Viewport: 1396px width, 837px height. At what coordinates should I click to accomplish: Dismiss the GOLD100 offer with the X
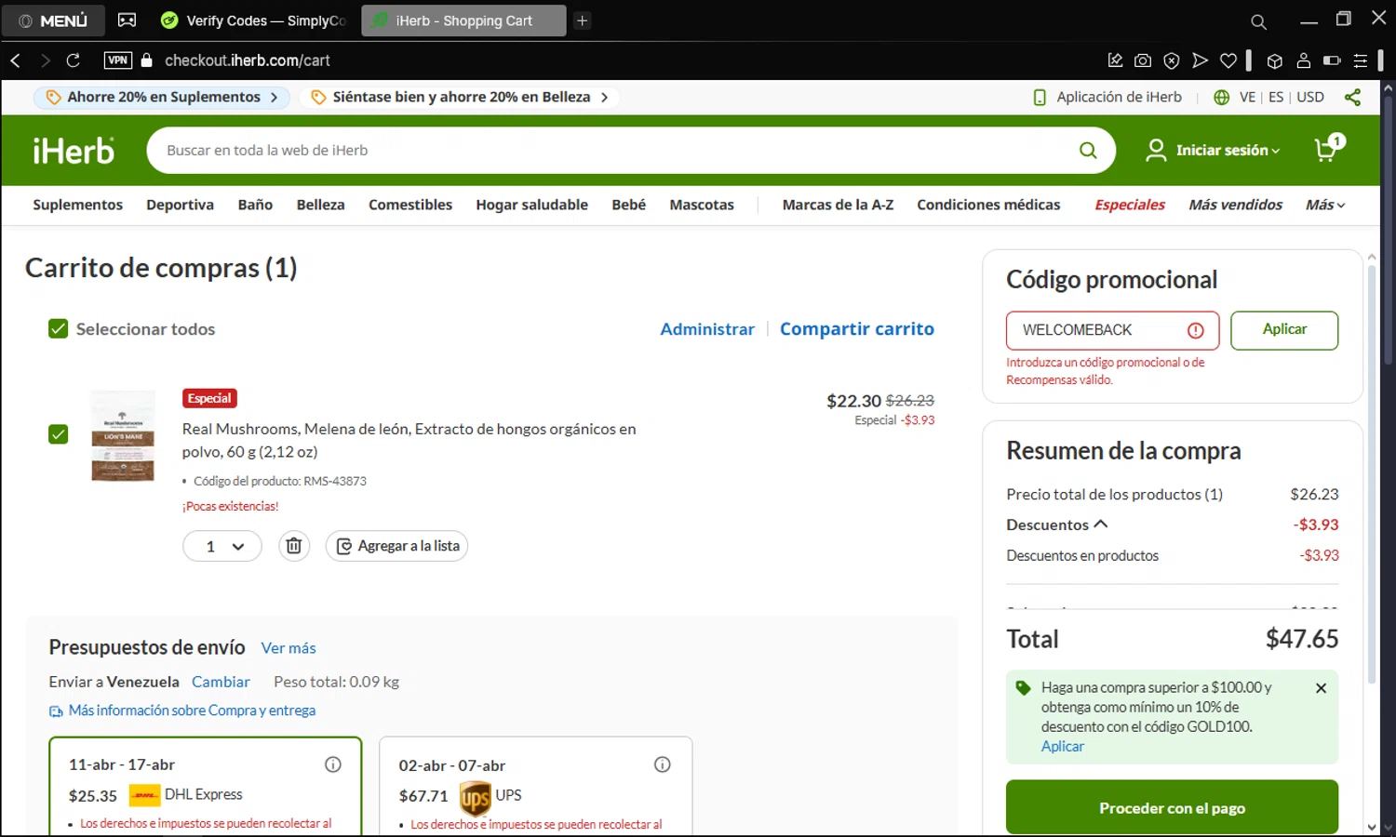point(1321,688)
